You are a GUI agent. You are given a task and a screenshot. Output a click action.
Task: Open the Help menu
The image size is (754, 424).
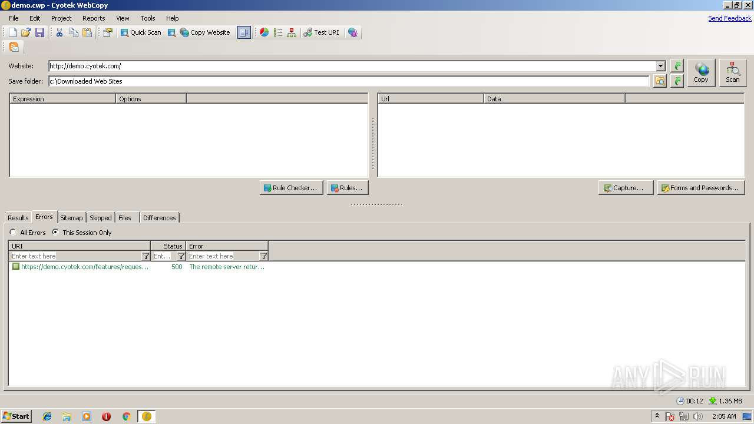click(172, 18)
